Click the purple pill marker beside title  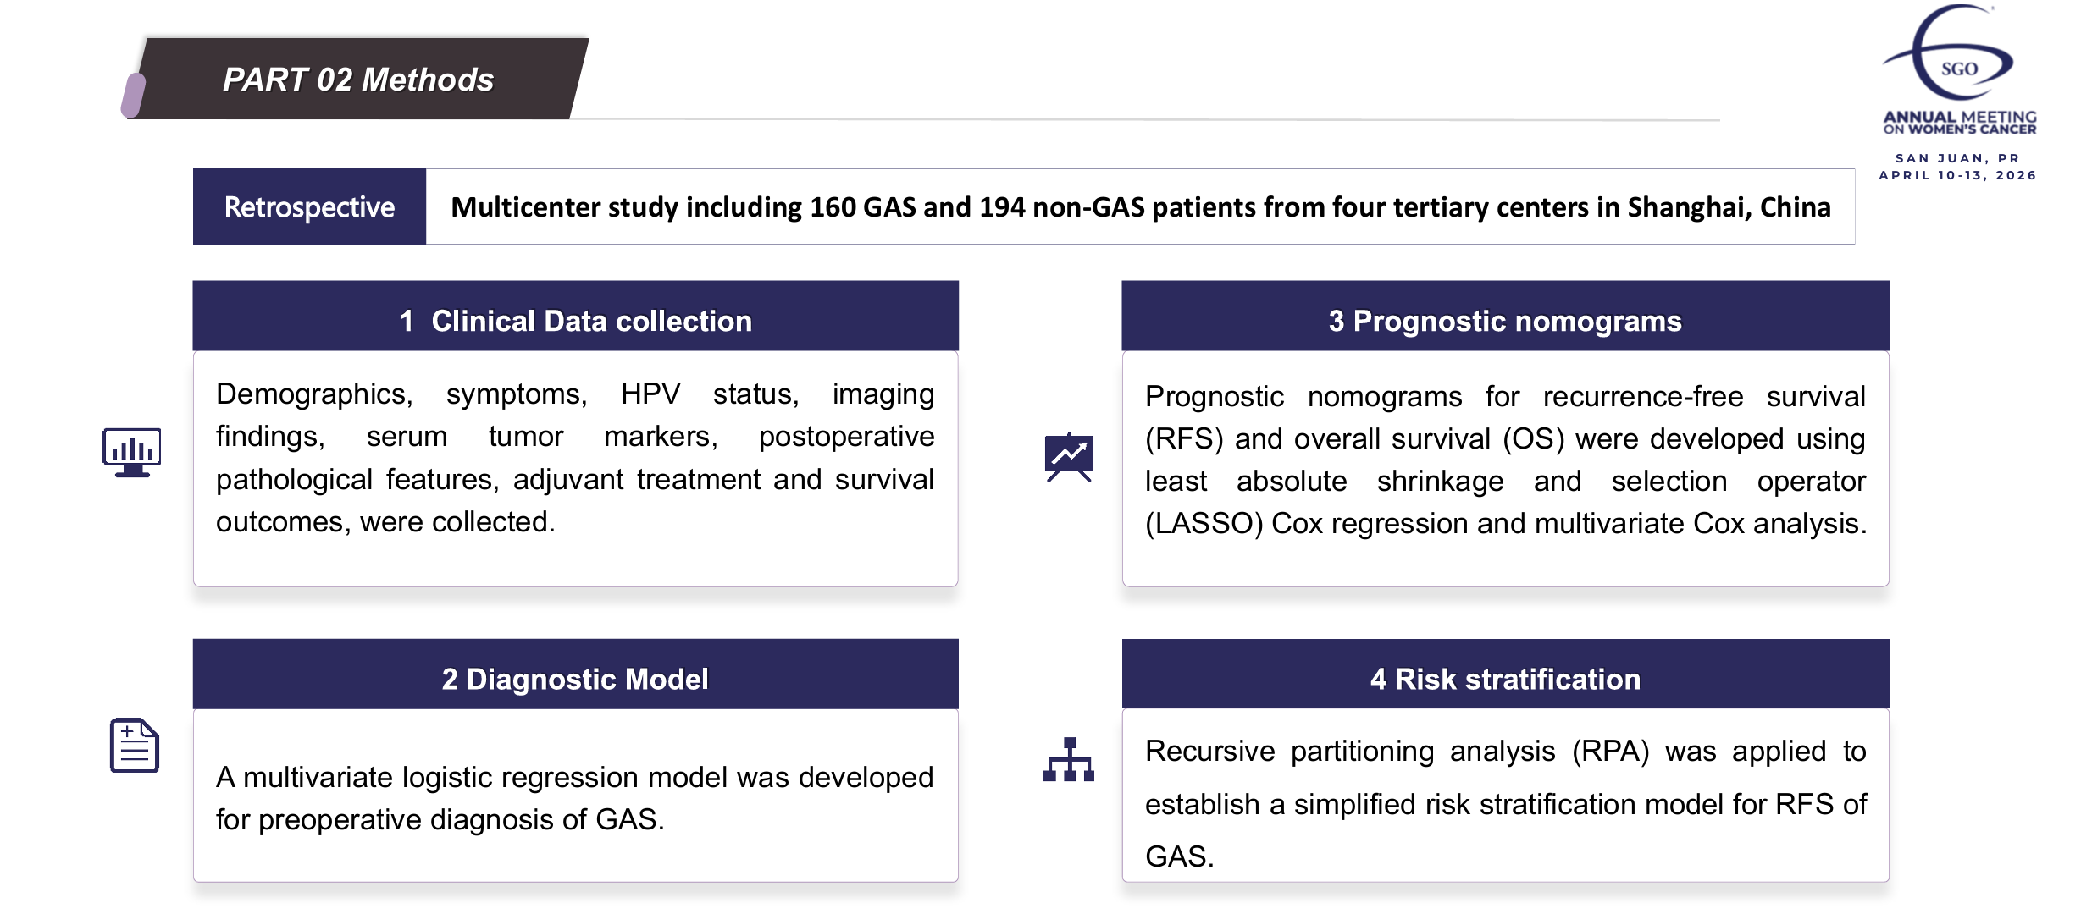(x=133, y=95)
